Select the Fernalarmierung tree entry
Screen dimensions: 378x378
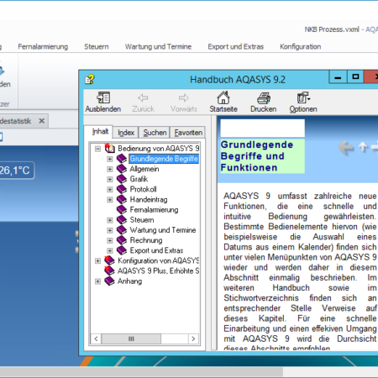(x=154, y=209)
